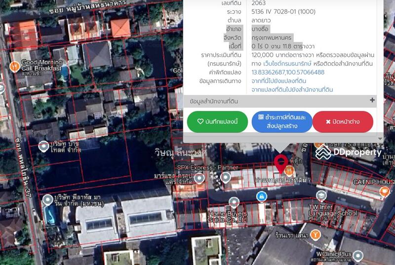This screenshot has height=265, width=395.
Task: Click the popup scrollbar down arrow
Action: point(380,138)
